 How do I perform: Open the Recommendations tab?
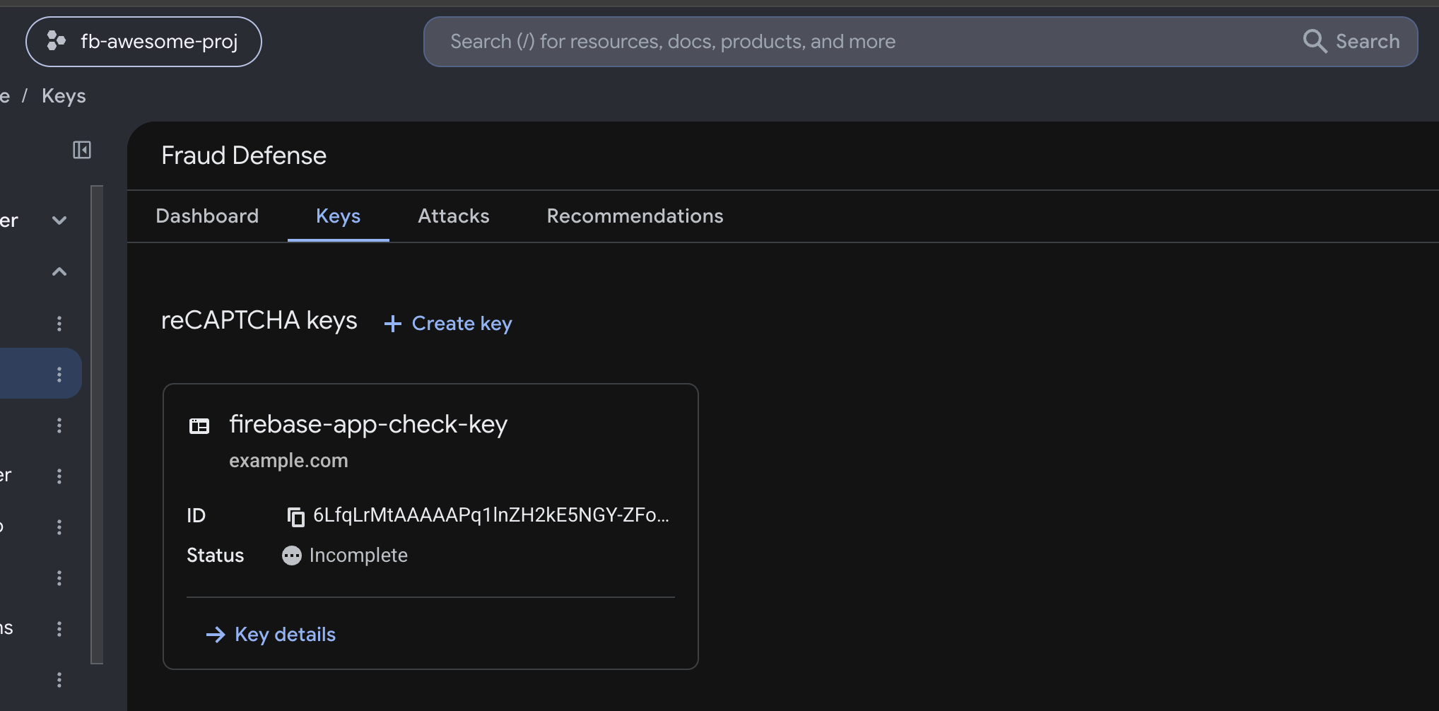(x=635, y=216)
